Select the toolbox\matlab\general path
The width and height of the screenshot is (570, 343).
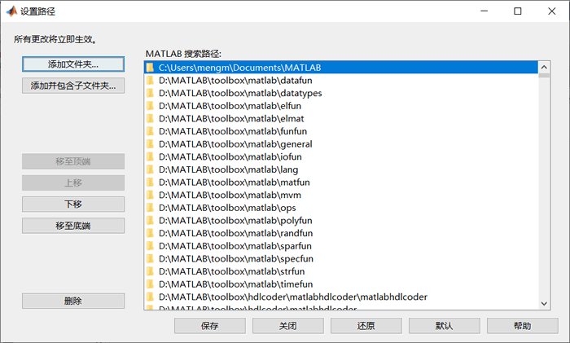click(341, 144)
